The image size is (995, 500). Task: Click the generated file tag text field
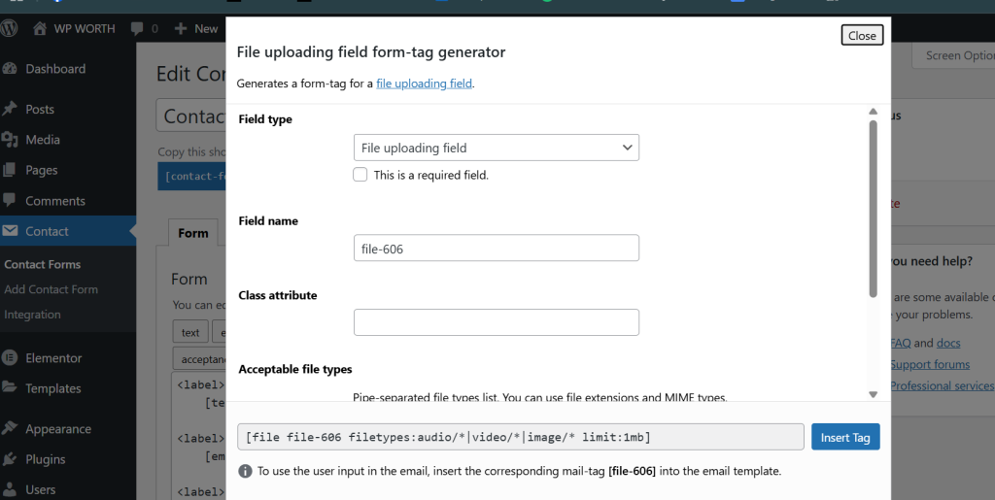[x=521, y=437]
